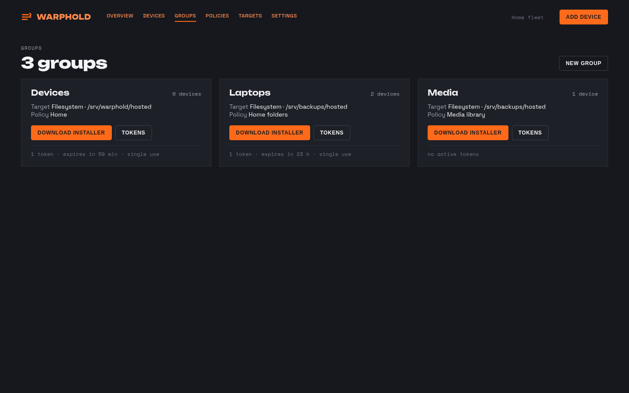Open the Policies nav tab
The height and width of the screenshot is (393, 629).
[x=217, y=16]
